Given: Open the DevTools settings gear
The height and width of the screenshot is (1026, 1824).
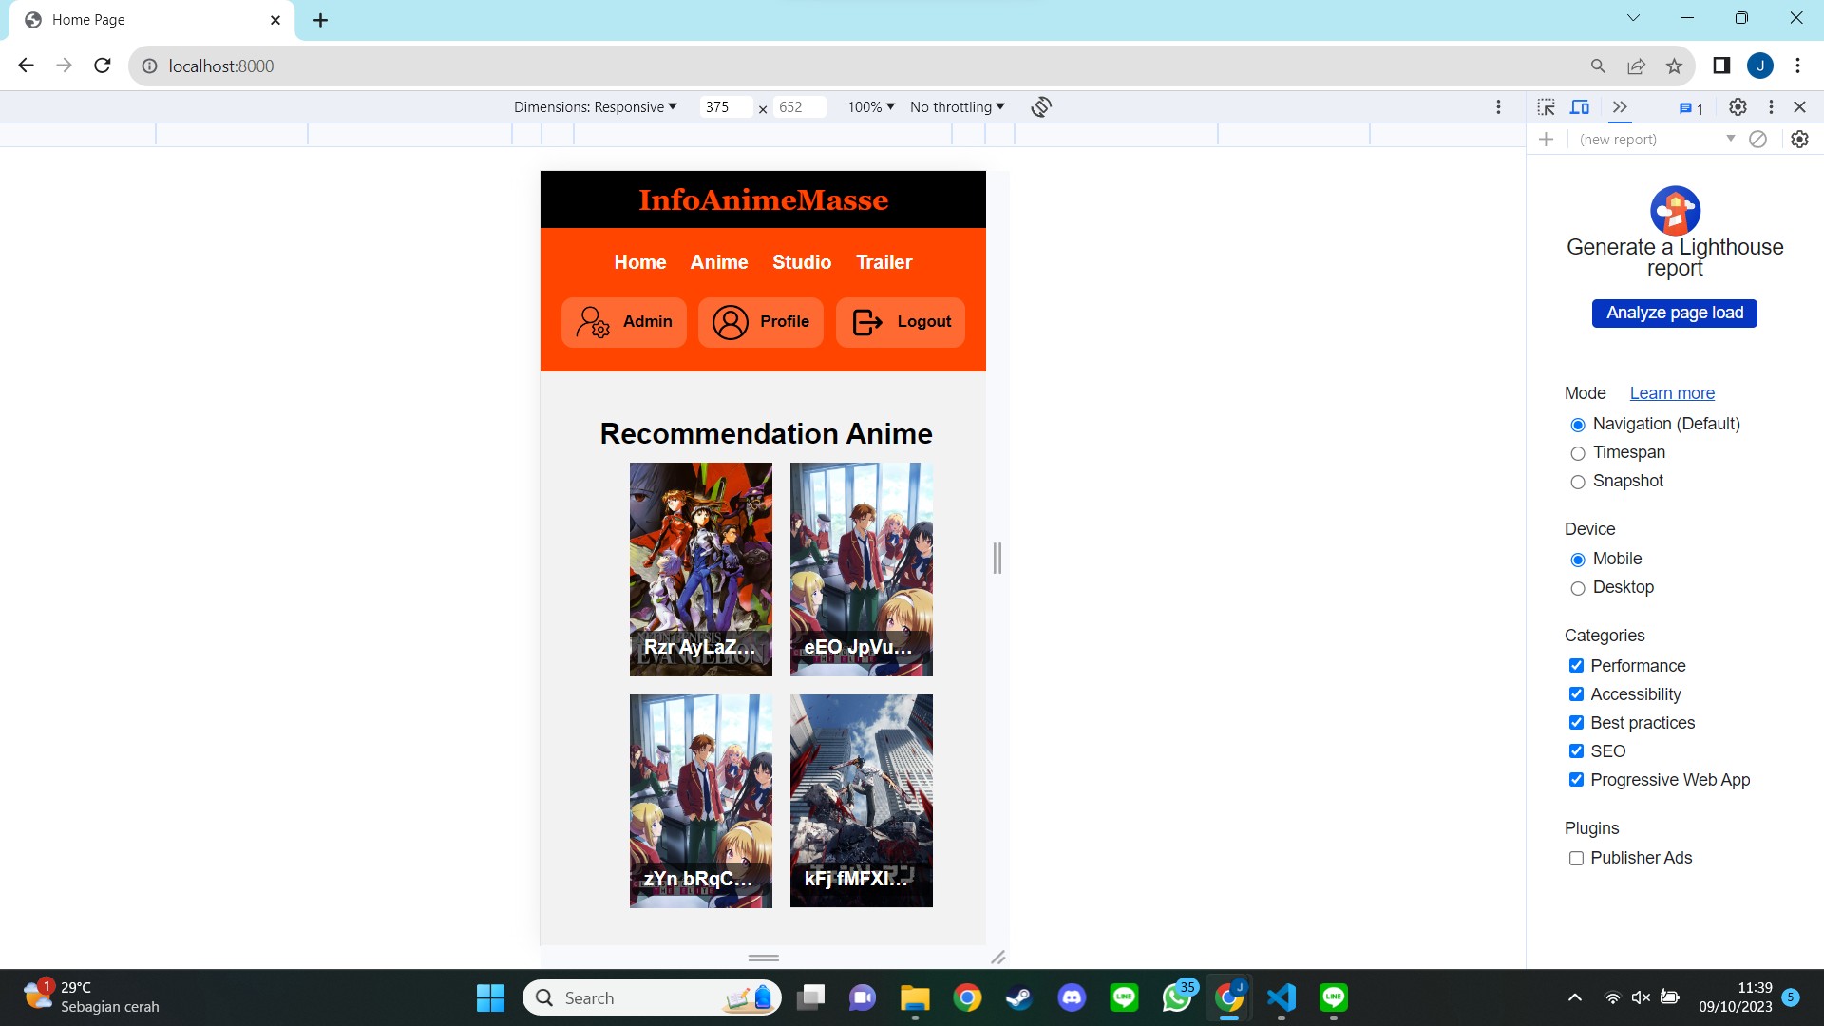Looking at the screenshot, I should (x=1738, y=107).
